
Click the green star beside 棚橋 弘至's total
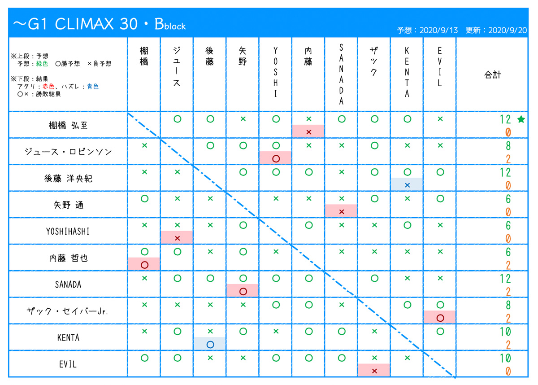(521, 119)
